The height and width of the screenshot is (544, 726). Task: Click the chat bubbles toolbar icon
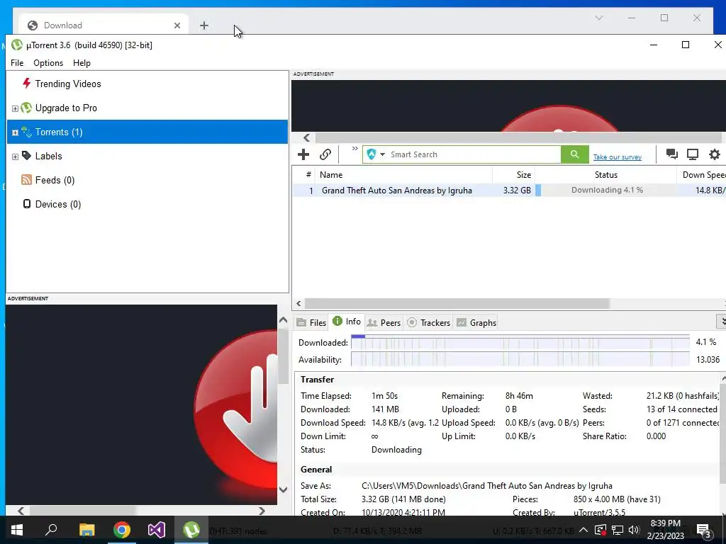671,154
